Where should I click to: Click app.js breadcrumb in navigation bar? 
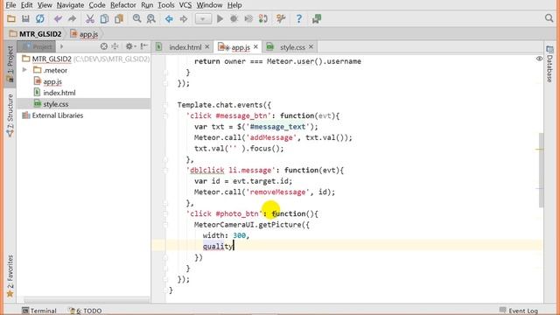tap(84, 34)
